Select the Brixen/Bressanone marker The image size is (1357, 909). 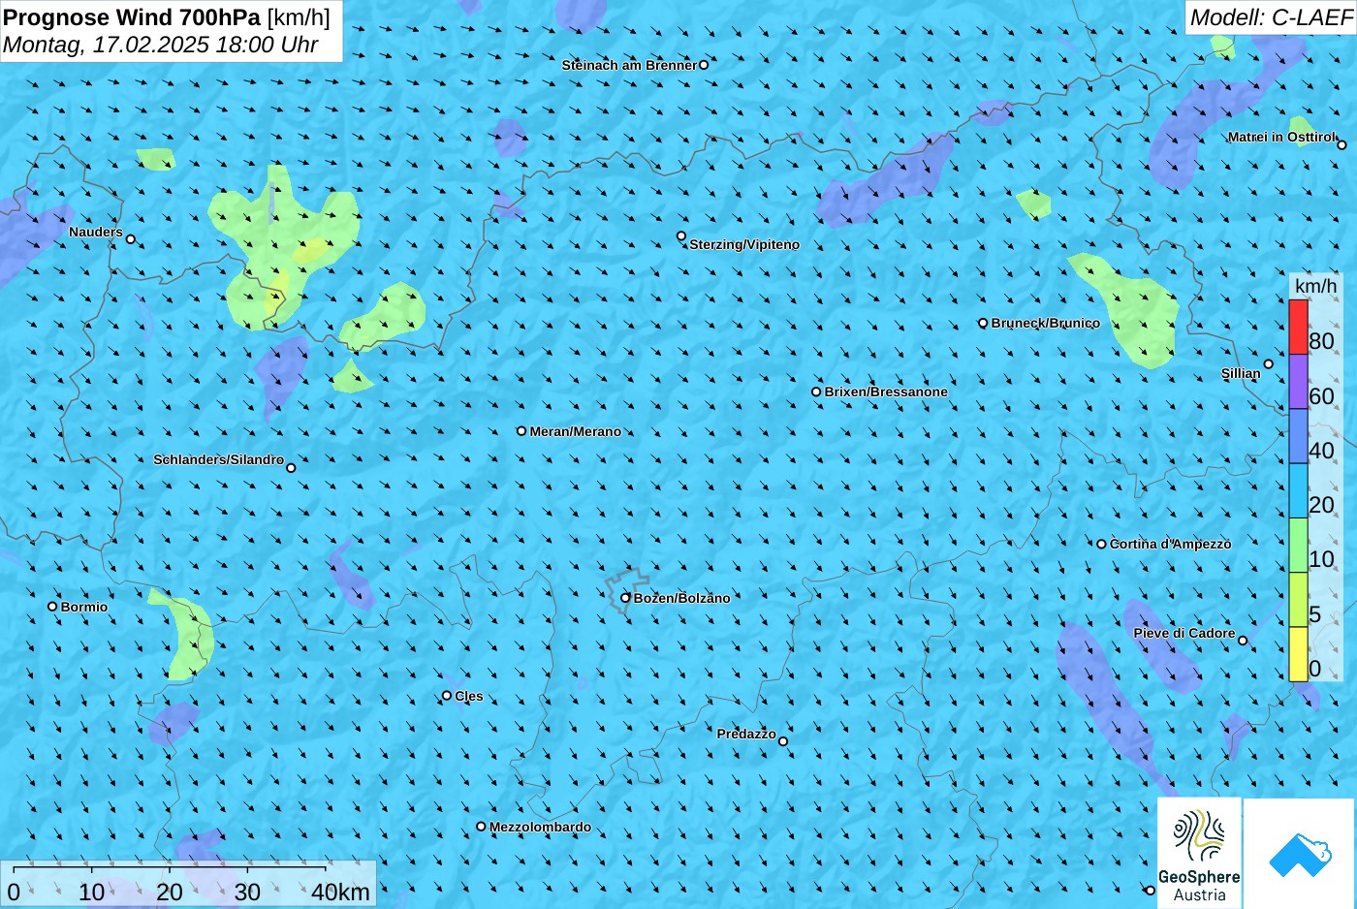(x=816, y=392)
